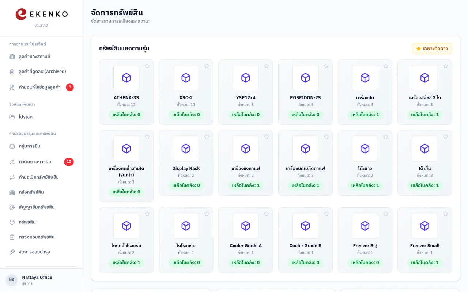Image resolution: width=468 pixels, height=292 pixels.
Task: Toggle the star on the เครื่องปั่น card
Action: [386, 66]
